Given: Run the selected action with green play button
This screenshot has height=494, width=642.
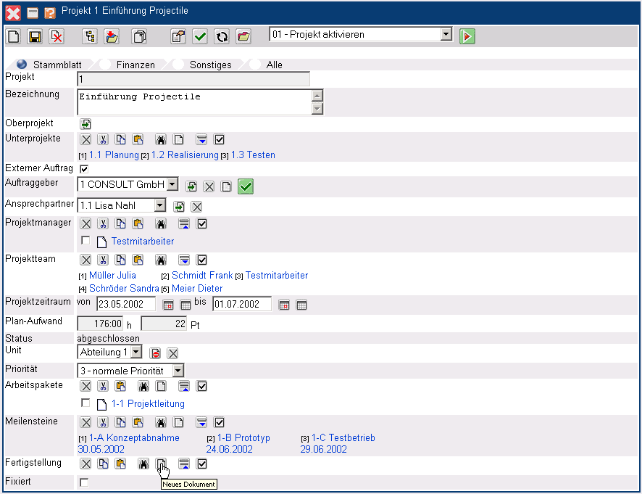Looking at the screenshot, I should point(467,36).
